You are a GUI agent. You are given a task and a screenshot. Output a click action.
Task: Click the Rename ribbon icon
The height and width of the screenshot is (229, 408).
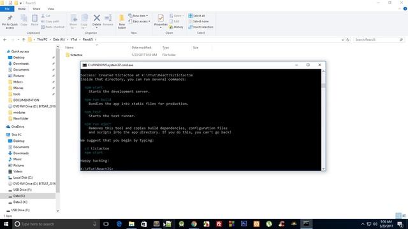tap(108, 18)
